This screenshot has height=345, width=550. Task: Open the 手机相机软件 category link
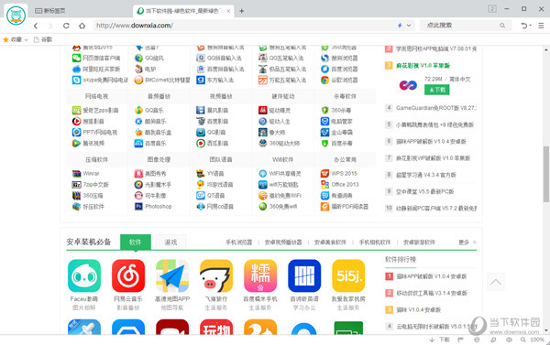(375, 243)
